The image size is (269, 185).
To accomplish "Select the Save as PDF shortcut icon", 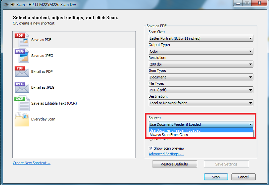I will 22,40.
